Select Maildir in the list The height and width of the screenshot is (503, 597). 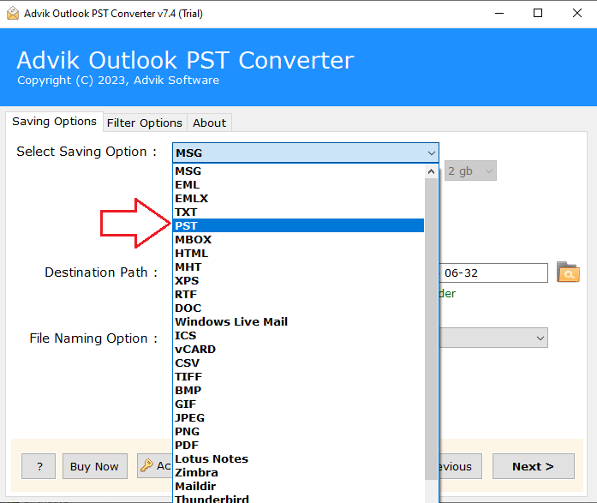[x=298, y=486]
